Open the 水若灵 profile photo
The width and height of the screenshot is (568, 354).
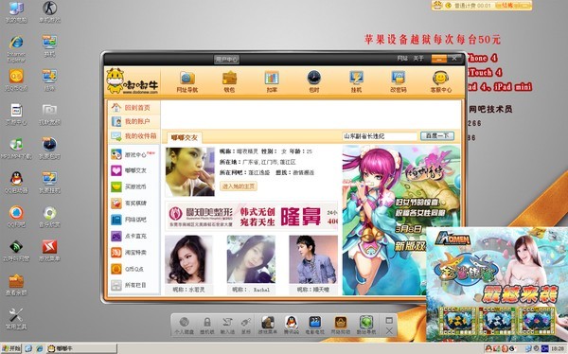pyautogui.click(x=188, y=259)
